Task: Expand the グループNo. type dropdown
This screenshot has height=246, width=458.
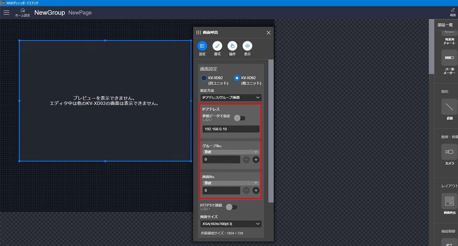Action: pyautogui.click(x=231, y=152)
